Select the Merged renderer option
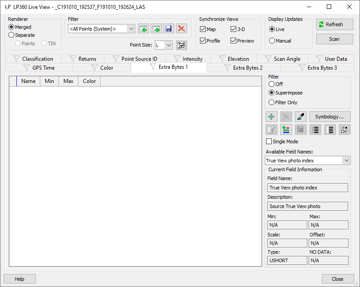Image resolution: width=360 pixels, height=287 pixels. coord(20,27)
